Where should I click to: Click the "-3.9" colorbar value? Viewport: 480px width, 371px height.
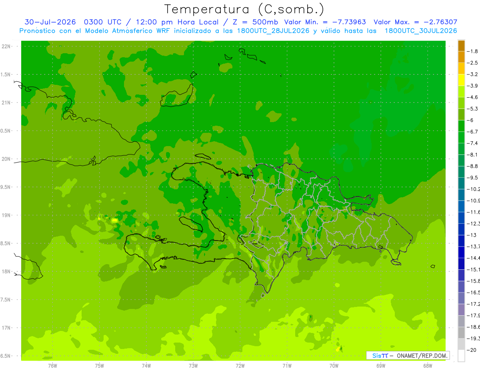click(472, 86)
